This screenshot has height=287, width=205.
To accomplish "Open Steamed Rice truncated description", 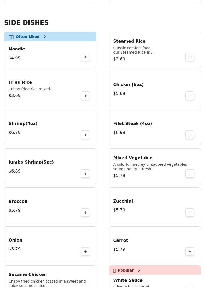I will [134, 50].
